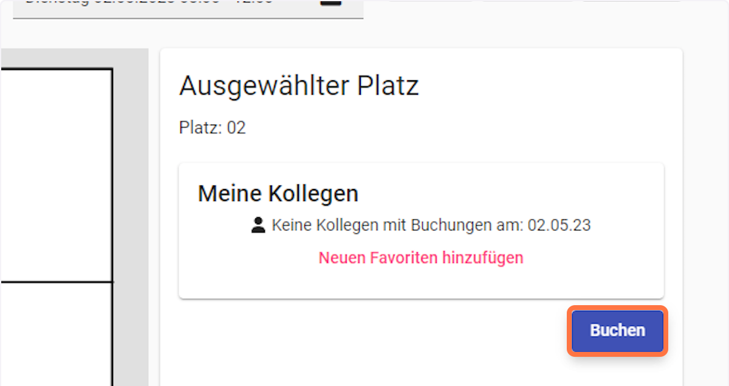
Task: Click the top wall line of the floor plan
Action: pyautogui.click(x=55, y=69)
